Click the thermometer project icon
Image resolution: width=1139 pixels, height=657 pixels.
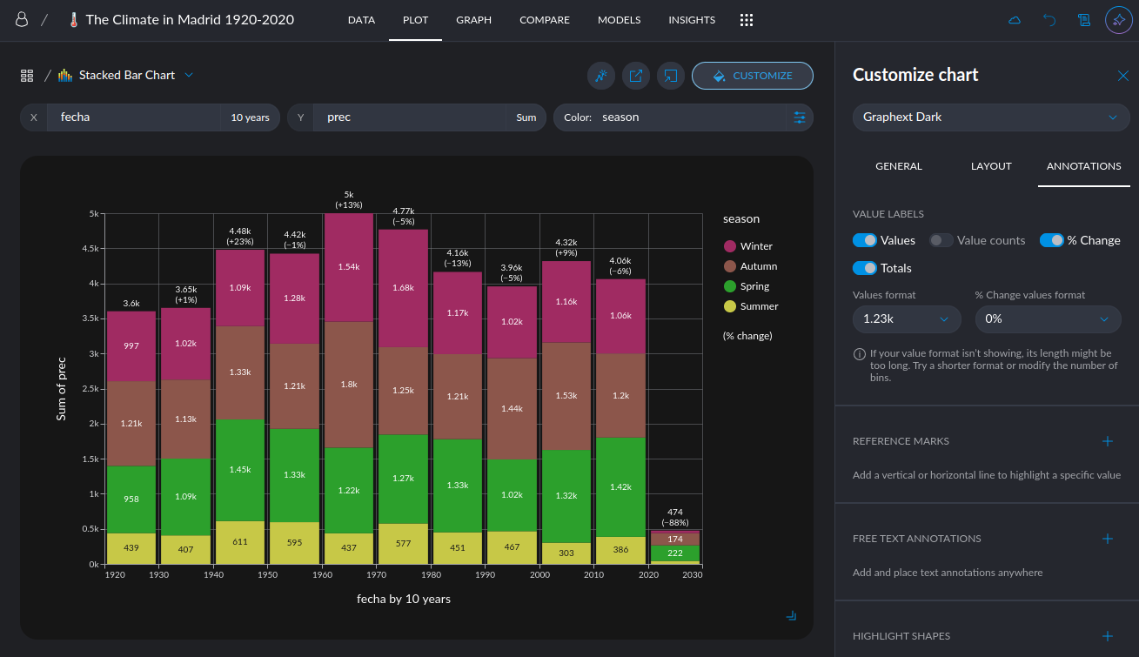click(74, 20)
